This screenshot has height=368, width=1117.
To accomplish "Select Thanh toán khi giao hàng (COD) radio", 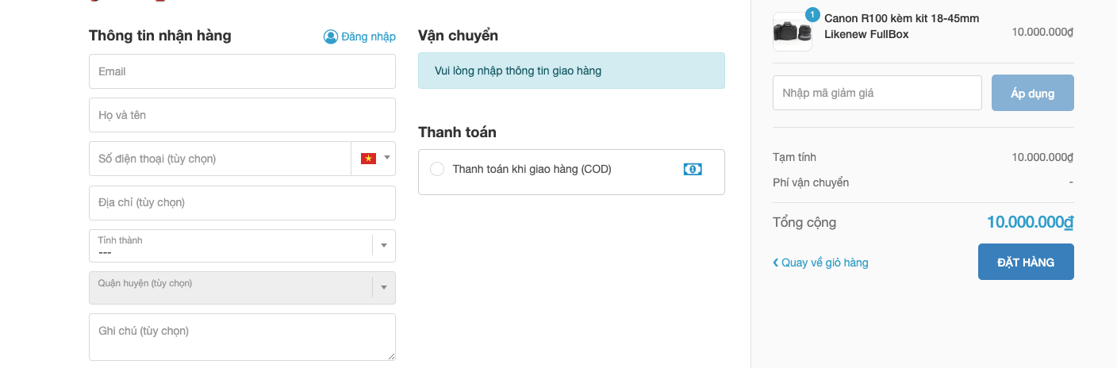I will (x=437, y=169).
